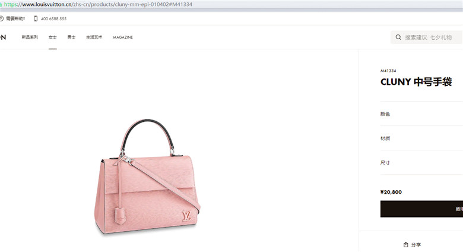This screenshot has width=463, height=252.
Task: Click the search field with 七夕礼物 suggestion
Action: (x=426, y=37)
